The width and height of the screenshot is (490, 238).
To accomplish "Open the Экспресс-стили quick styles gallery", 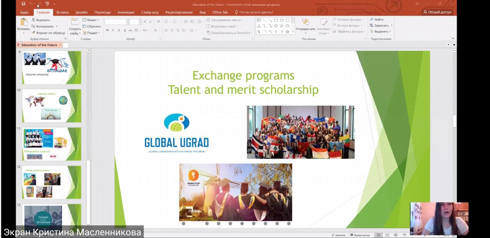I will coord(324,26).
